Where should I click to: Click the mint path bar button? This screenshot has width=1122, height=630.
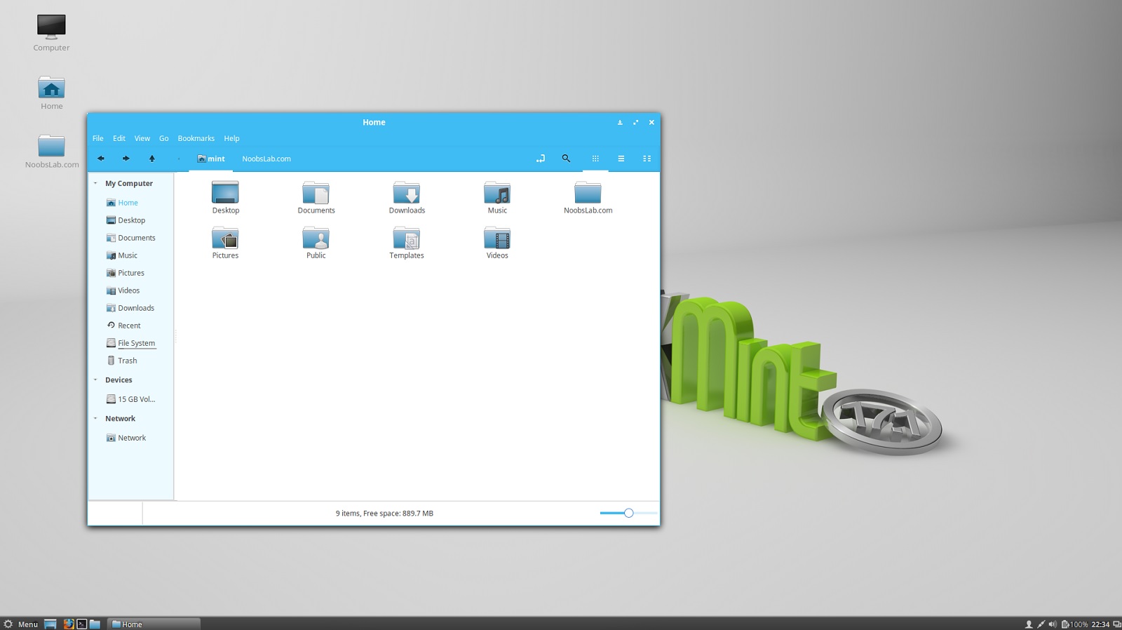click(211, 159)
